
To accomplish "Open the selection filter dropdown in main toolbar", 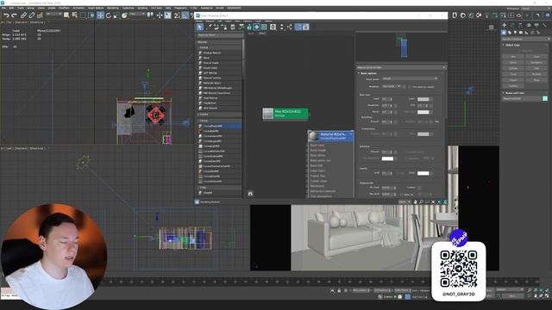I will 53,14.
